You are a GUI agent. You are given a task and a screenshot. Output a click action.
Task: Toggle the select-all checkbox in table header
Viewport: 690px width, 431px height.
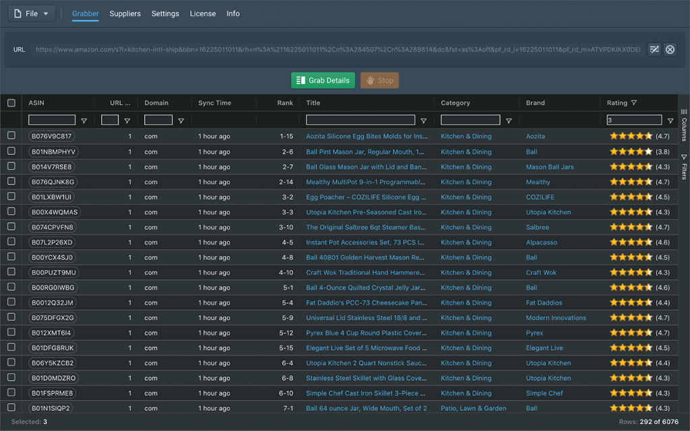pos(11,103)
